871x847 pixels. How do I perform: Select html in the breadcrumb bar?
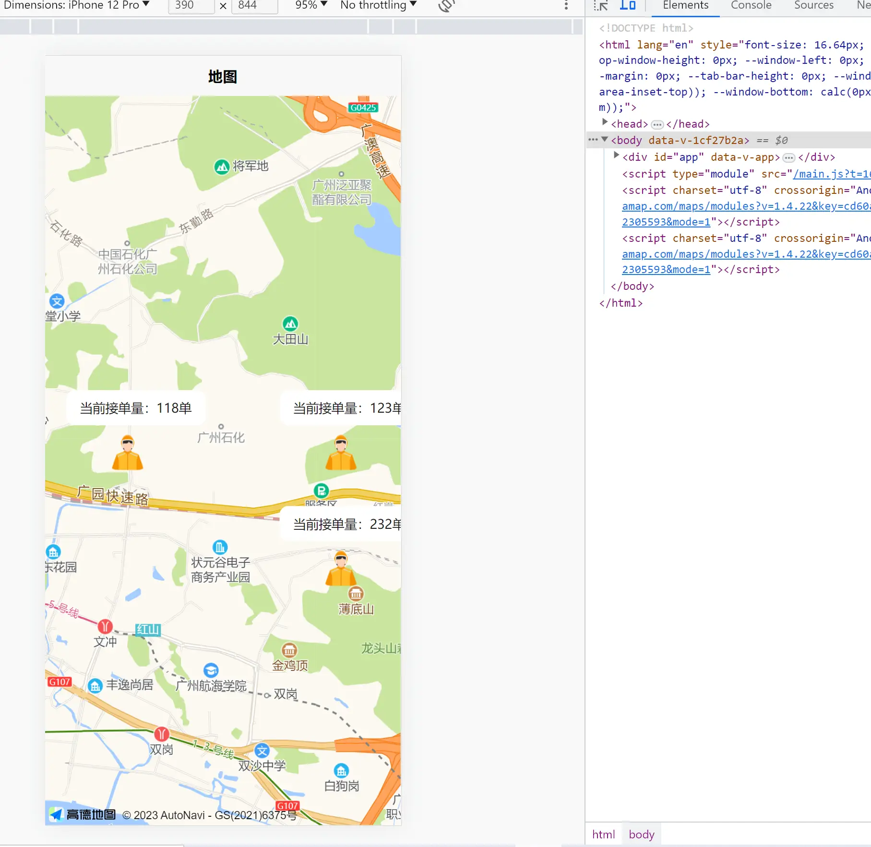pyautogui.click(x=603, y=835)
